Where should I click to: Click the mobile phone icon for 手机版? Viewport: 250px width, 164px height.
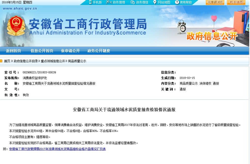coord(90,2)
